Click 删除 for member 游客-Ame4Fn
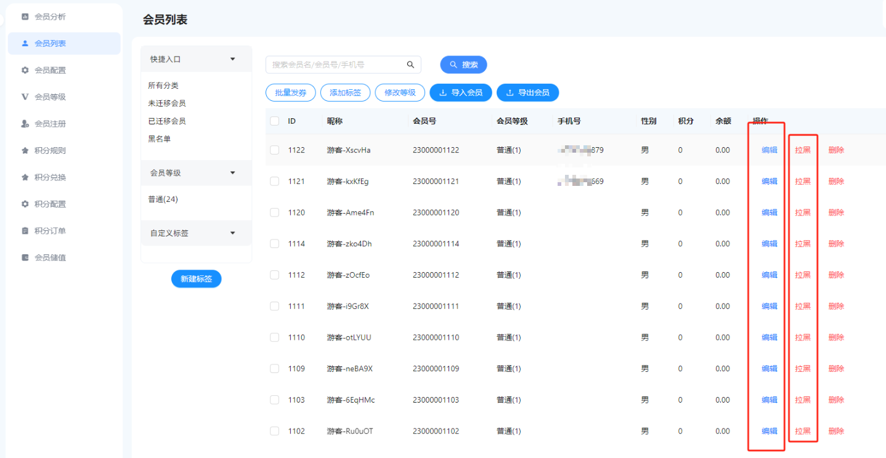This screenshot has width=886, height=458. pyautogui.click(x=836, y=212)
